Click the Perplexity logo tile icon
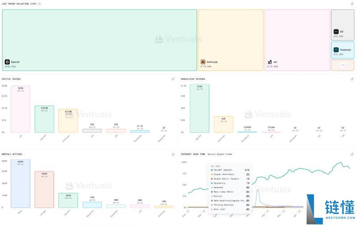357x225 pixels. [336, 50]
